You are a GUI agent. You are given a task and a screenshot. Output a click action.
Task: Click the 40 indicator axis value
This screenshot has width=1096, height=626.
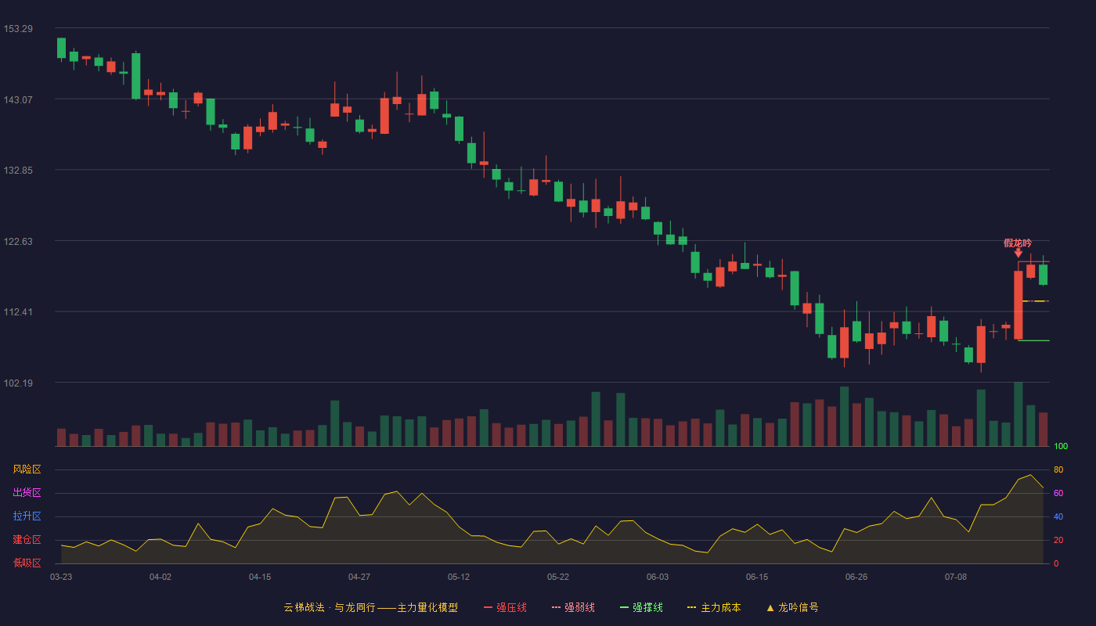[x=1058, y=516]
